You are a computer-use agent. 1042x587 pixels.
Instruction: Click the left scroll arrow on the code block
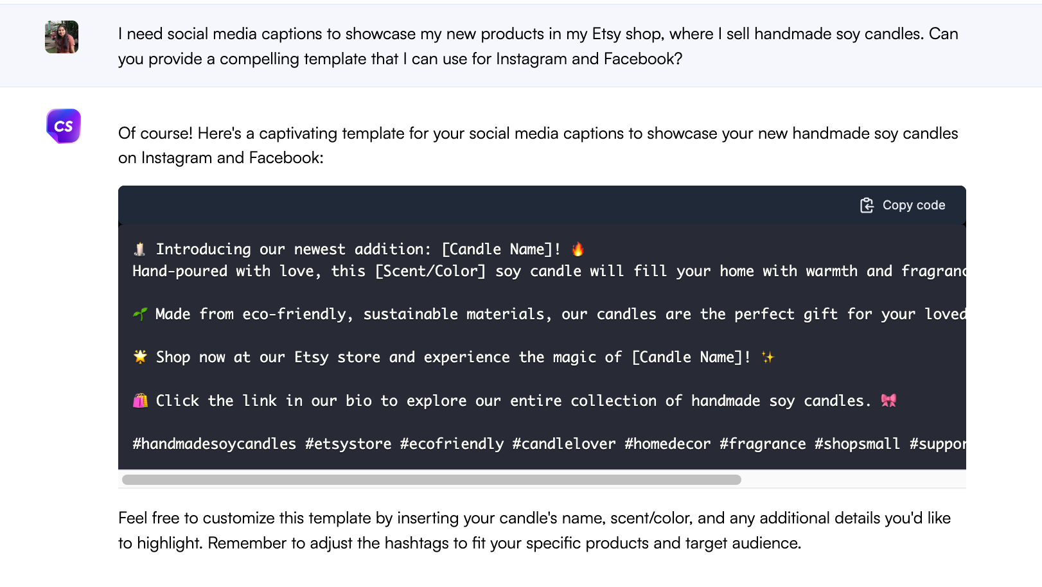pos(121,225)
